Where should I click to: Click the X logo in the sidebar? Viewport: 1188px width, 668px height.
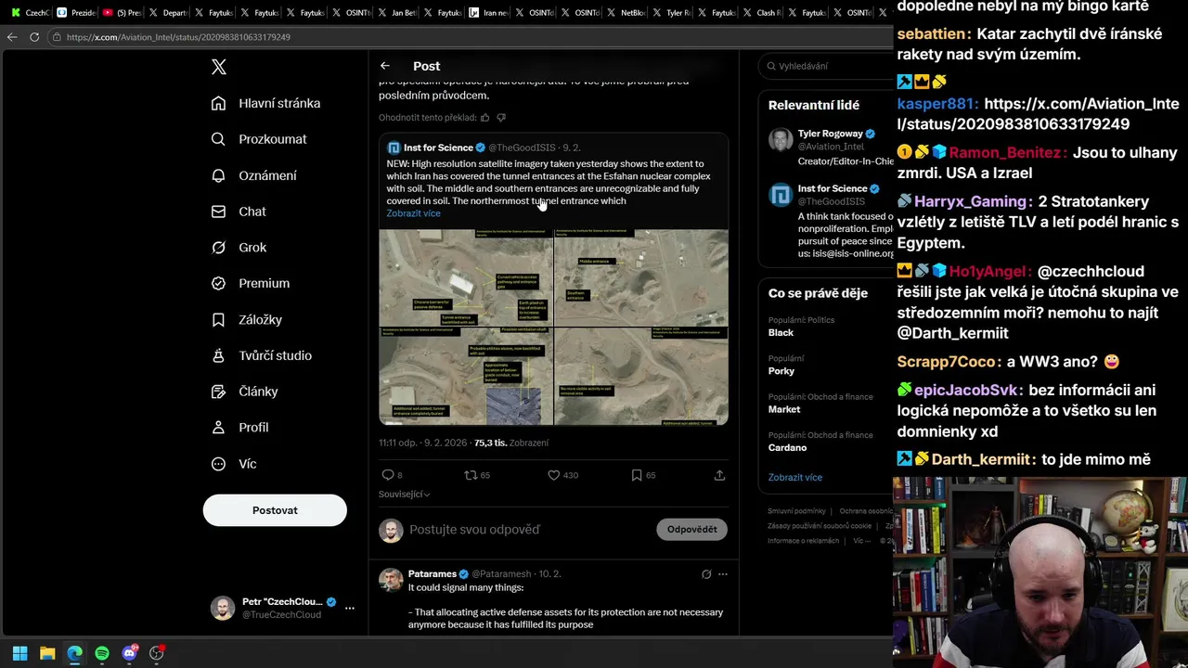click(x=219, y=67)
